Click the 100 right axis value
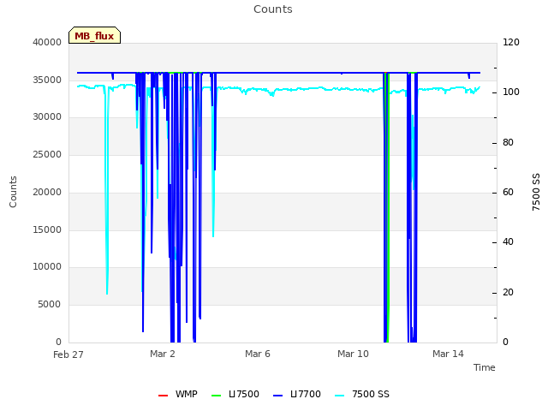Image resolution: width=548 pixels, height=411 pixels. click(511, 92)
